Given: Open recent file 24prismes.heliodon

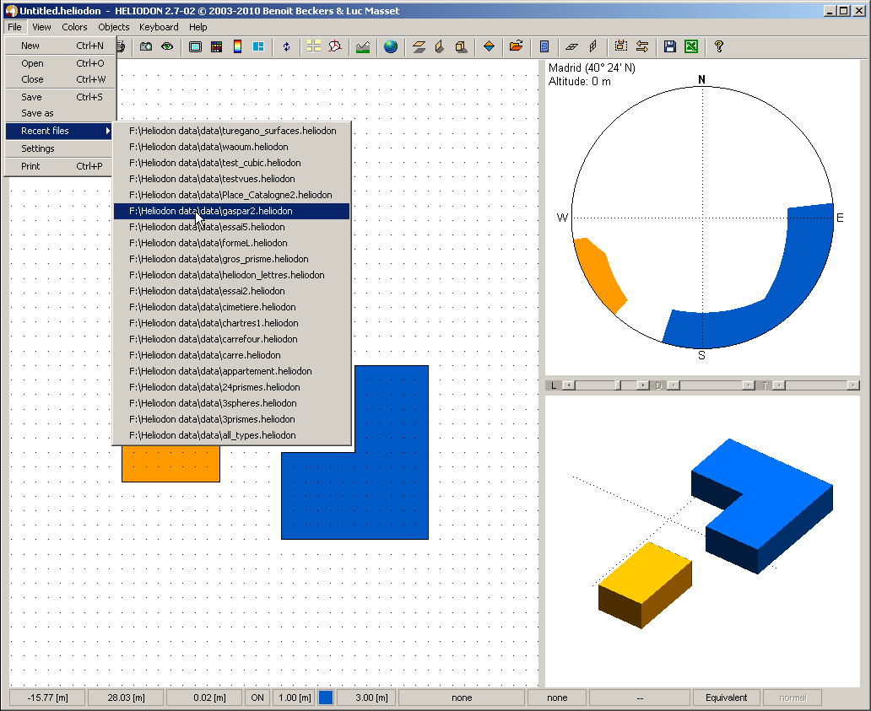Looking at the screenshot, I should point(231,387).
